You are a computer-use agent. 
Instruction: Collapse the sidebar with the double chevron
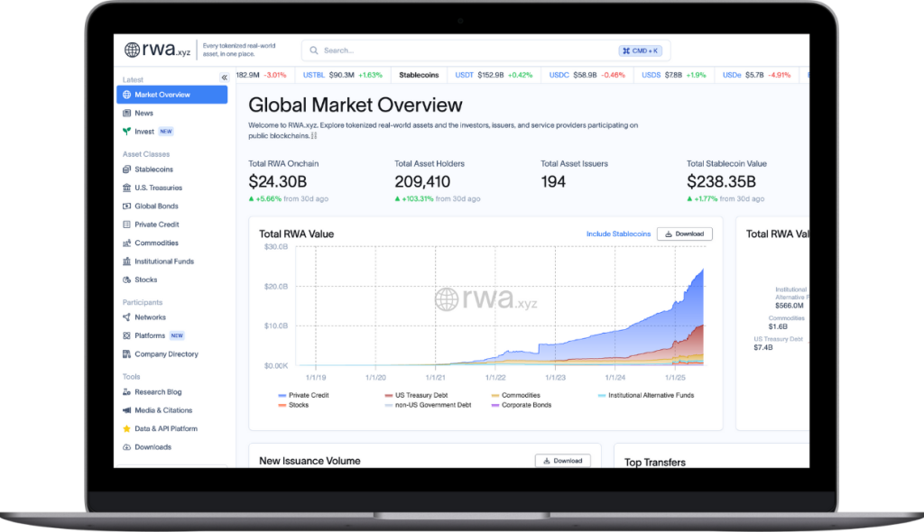tap(225, 78)
